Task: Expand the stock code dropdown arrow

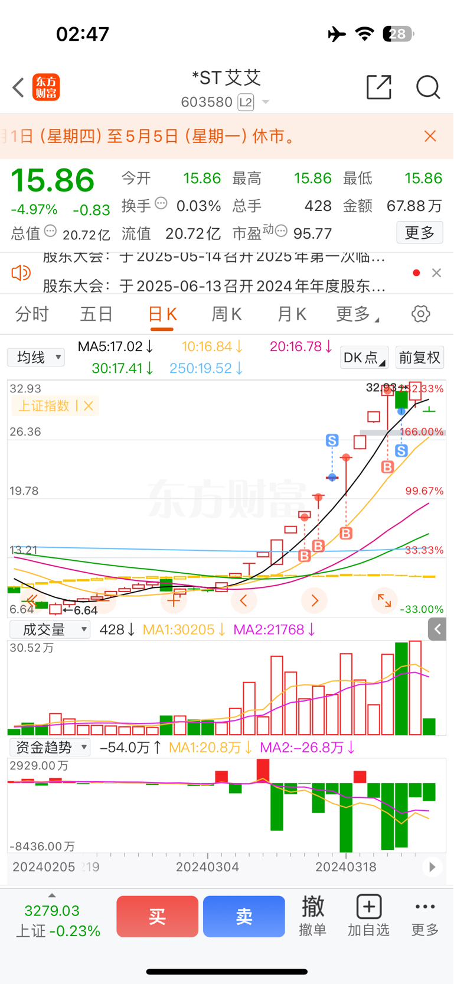Action: [266, 102]
